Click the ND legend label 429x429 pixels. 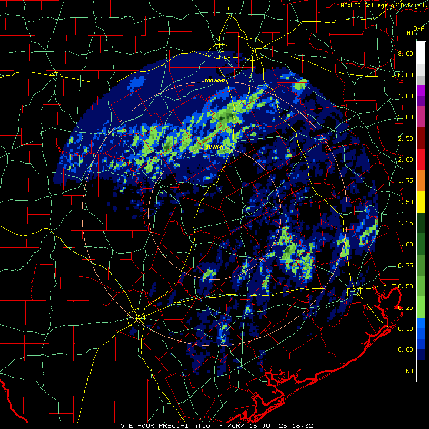(x=409, y=371)
